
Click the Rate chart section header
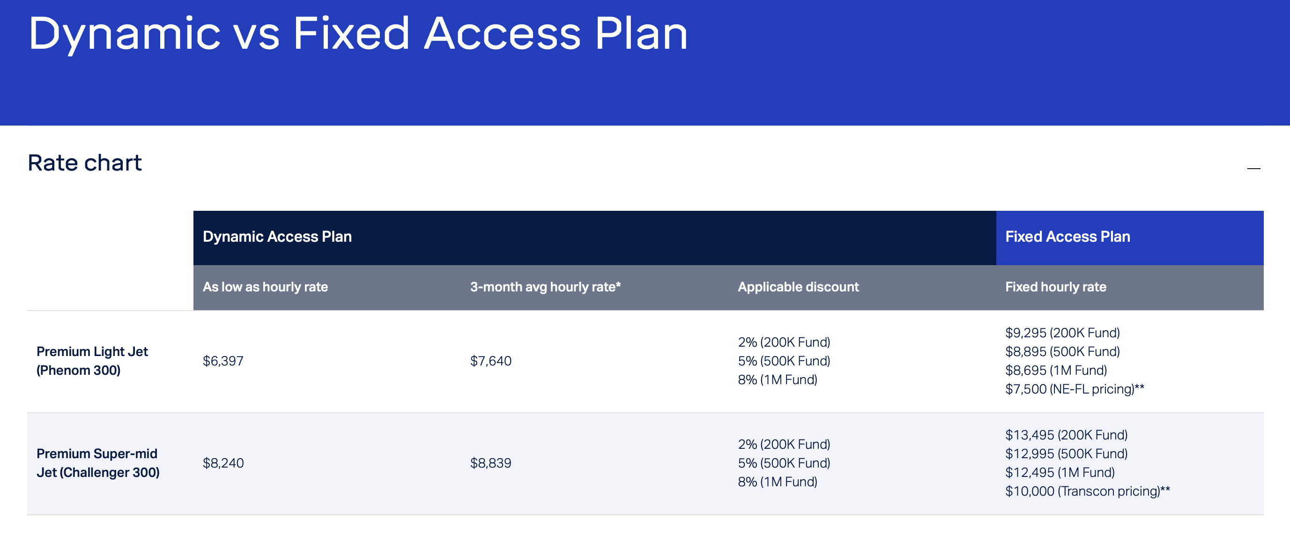pos(84,162)
